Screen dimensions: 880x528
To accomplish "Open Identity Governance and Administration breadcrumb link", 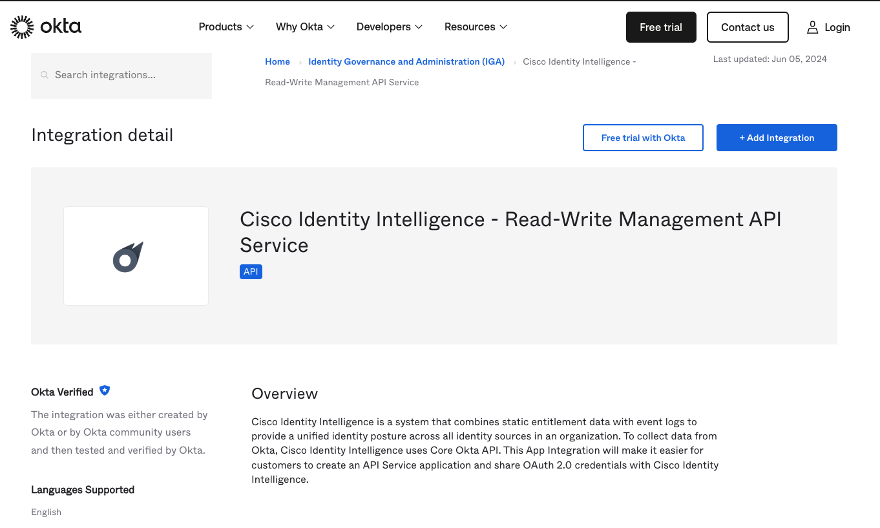I will pos(406,61).
